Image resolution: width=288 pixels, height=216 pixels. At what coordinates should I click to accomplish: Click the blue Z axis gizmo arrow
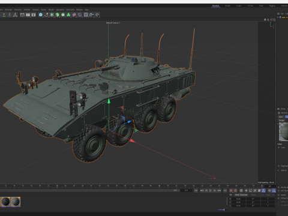129,121
